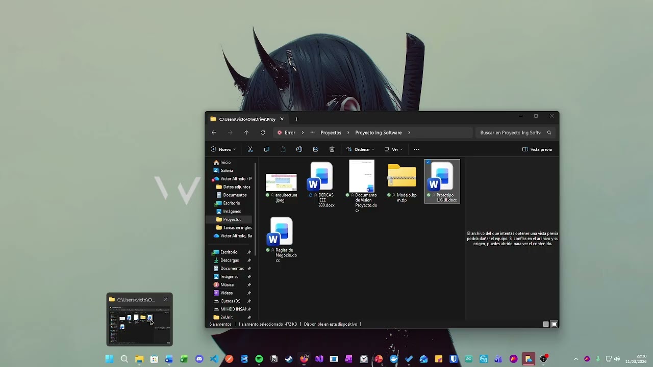The image size is (653, 367).
Task: Select the arquitectura.jpeg thumbnail
Action: click(x=281, y=182)
